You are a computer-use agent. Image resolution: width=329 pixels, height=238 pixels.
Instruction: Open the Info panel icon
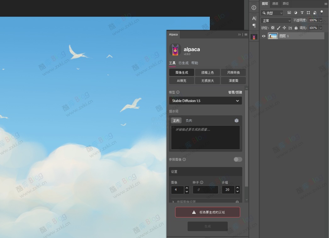(254, 7)
